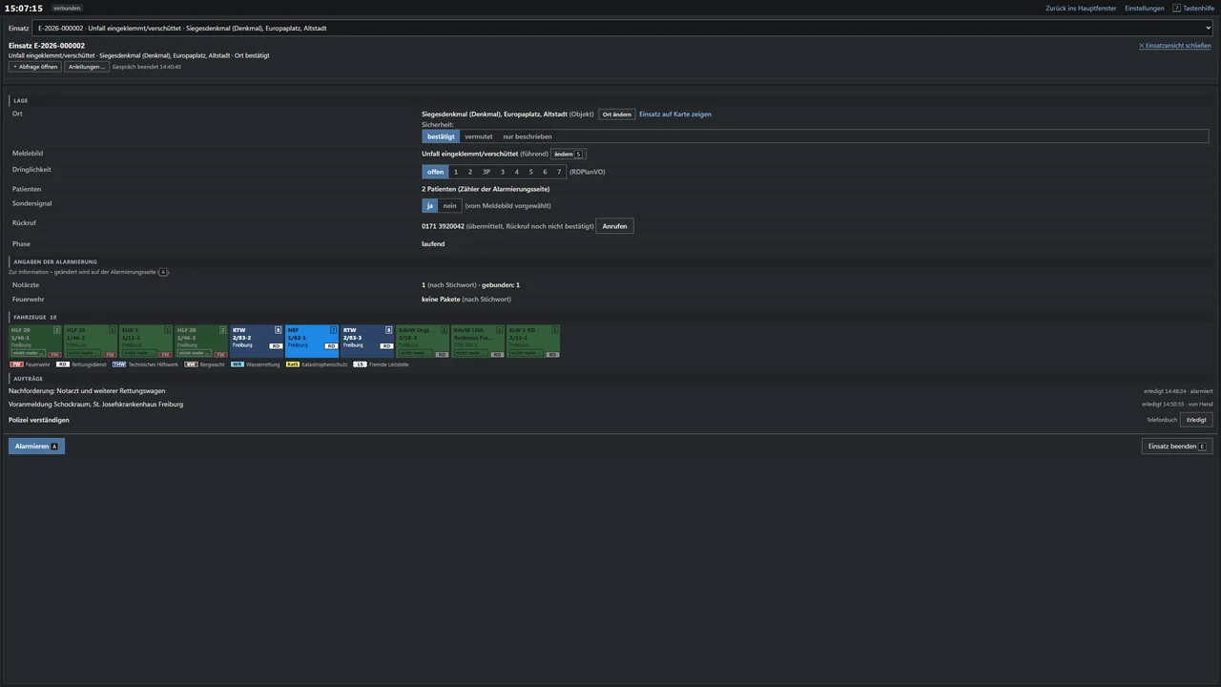Open the Tastenhilfe keyboard help
Viewport: 1221px width, 687px height.
1193,9
